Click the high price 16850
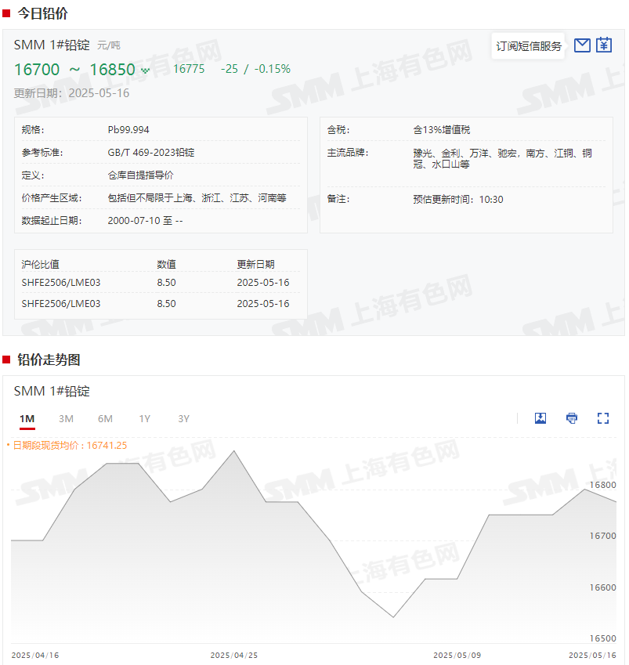Viewport: 629px width, 665px height. [x=112, y=70]
